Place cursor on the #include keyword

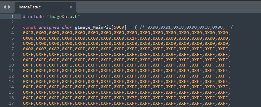(x=33, y=16)
